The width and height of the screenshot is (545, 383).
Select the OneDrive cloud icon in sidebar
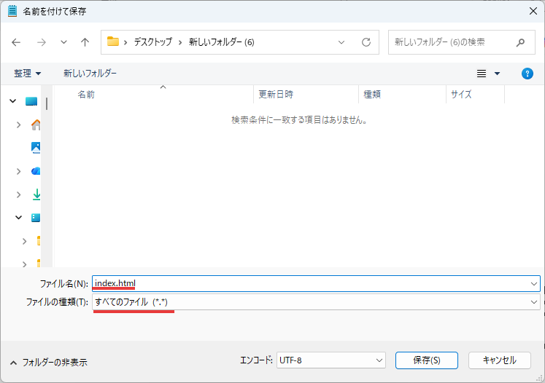click(x=36, y=171)
